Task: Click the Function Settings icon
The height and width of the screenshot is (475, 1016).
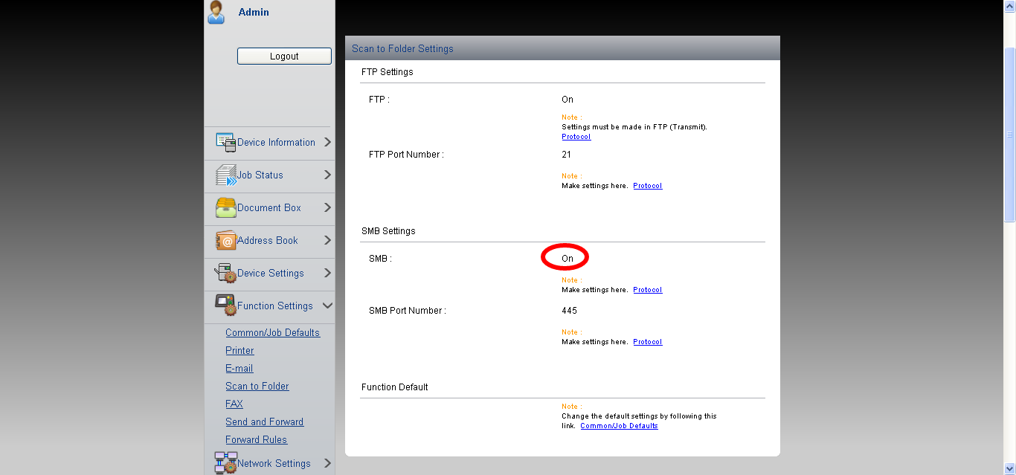Action: tap(225, 306)
